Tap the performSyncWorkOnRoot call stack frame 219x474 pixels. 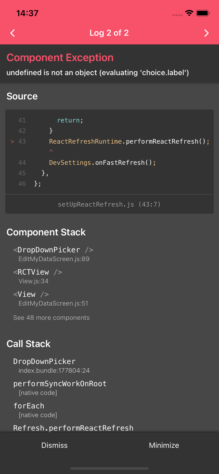point(60,383)
